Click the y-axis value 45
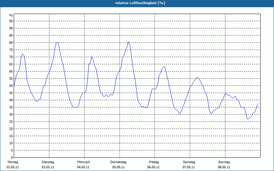274x171 pixels. (11, 93)
